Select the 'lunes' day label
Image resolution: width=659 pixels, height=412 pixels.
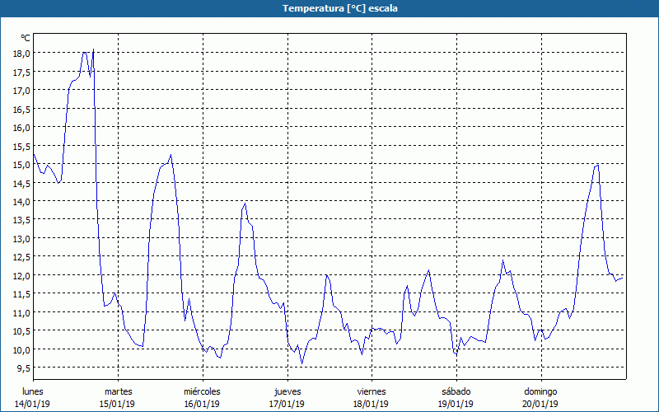[33, 391]
